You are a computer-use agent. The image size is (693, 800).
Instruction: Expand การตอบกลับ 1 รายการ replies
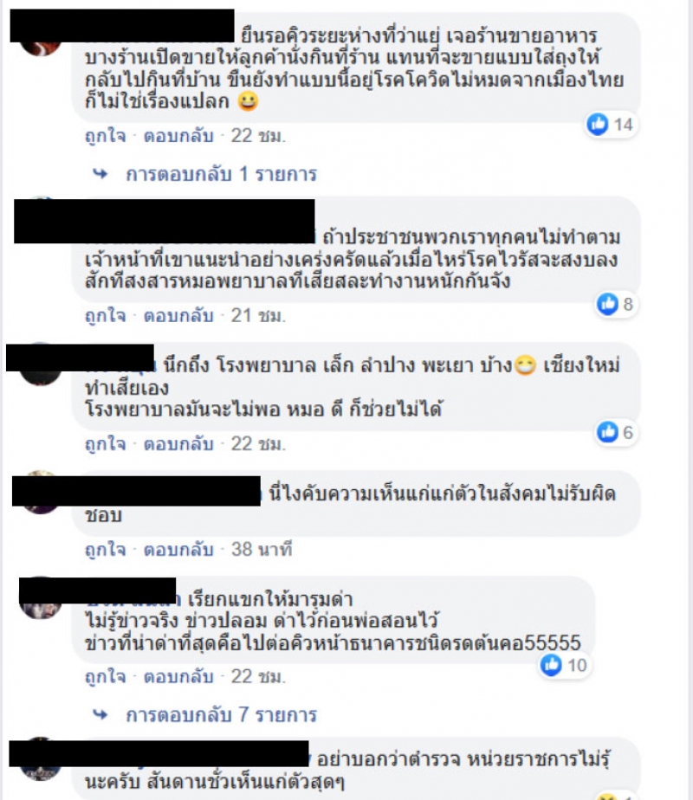pyautogui.click(x=221, y=174)
